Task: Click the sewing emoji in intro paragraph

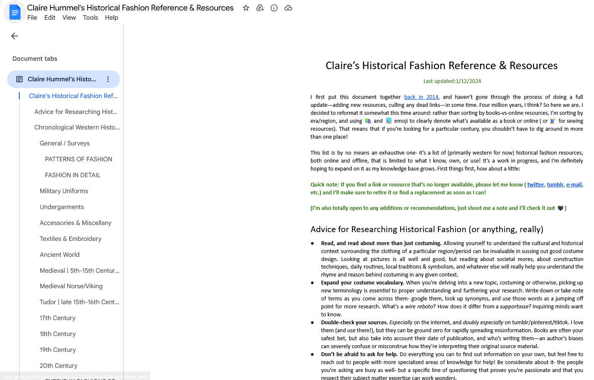Action: (553, 121)
